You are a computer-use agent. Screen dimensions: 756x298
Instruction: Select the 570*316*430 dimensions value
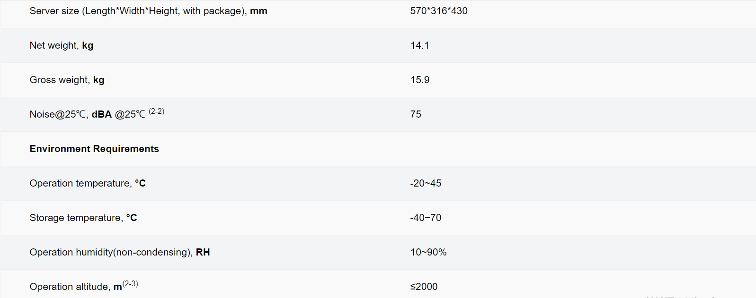[x=439, y=11]
